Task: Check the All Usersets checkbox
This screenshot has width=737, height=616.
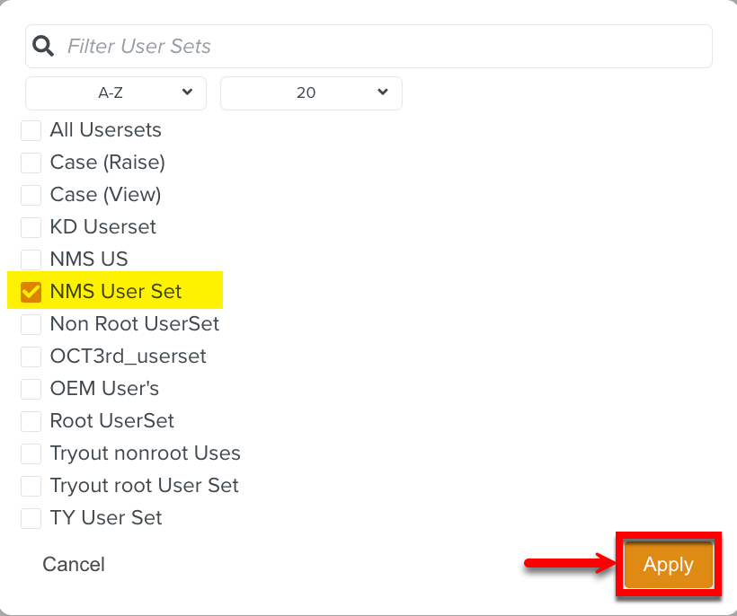Action: tap(31, 130)
